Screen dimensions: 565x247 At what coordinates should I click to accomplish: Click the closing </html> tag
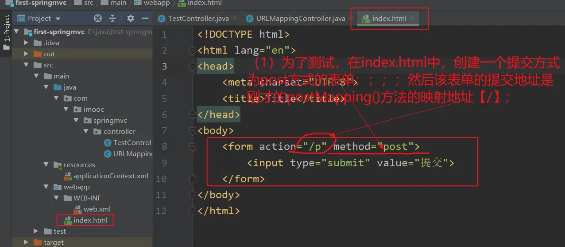coord(219,211)
